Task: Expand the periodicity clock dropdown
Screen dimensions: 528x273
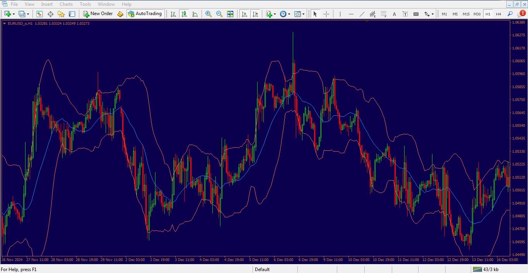Action: pos(289,14)
